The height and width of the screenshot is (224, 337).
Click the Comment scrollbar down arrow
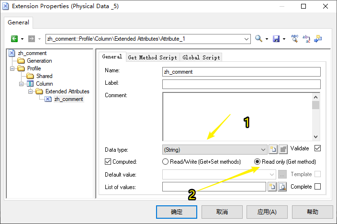(315, 137)
